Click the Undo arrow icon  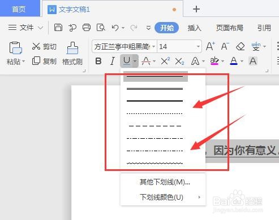tap(115, 28)
